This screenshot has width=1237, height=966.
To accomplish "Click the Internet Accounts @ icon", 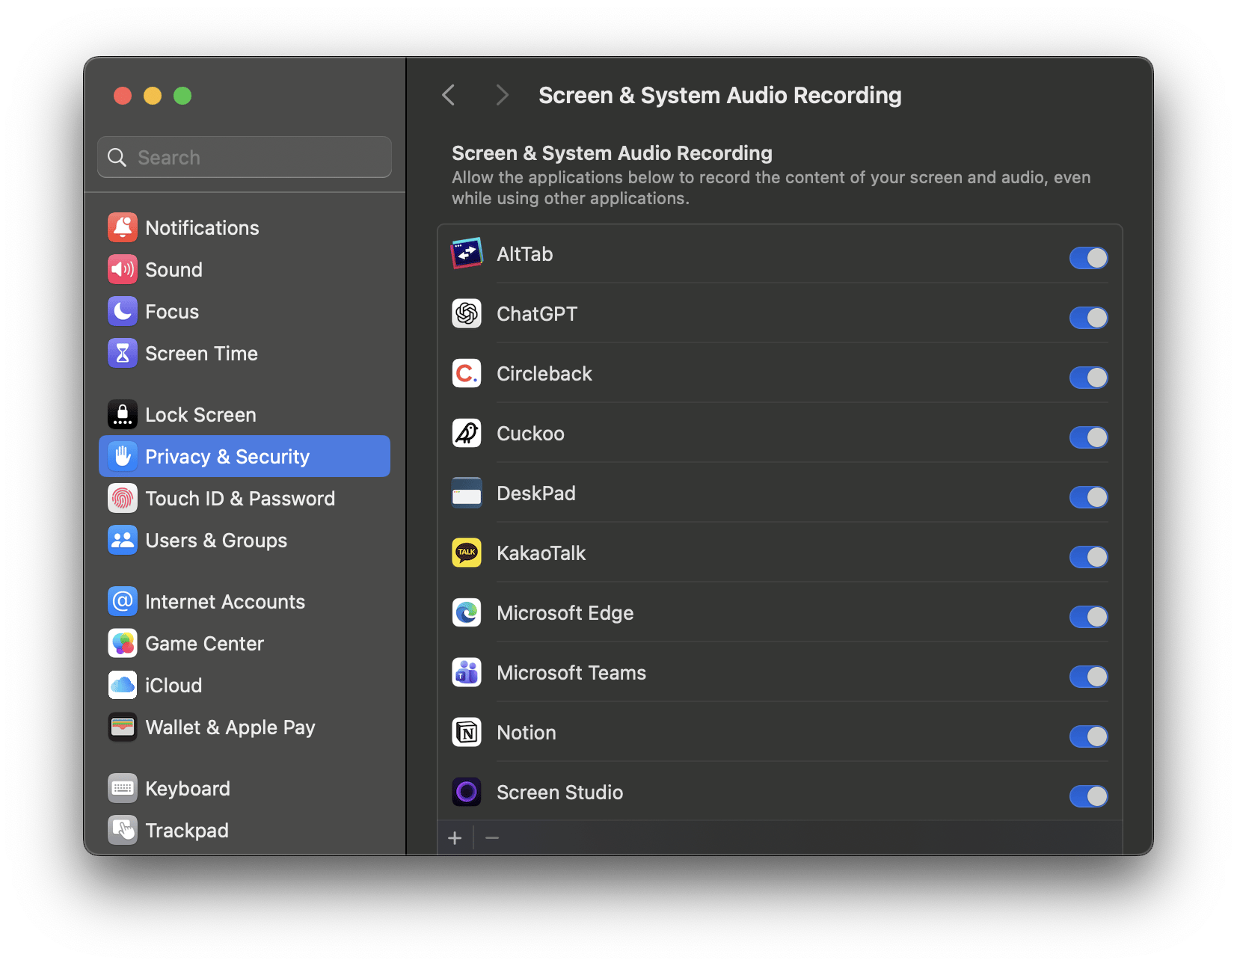I will 123,601.
